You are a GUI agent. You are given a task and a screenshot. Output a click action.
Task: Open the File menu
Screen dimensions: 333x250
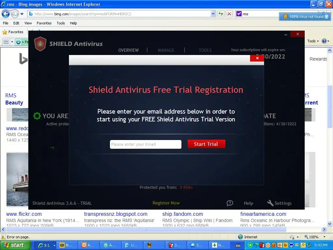(x=6, y=23)
